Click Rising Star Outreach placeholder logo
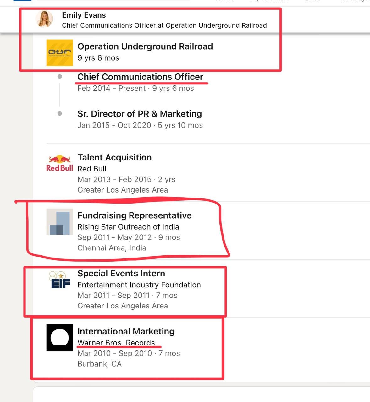This screenshot has height=402, width=370. 60,222
